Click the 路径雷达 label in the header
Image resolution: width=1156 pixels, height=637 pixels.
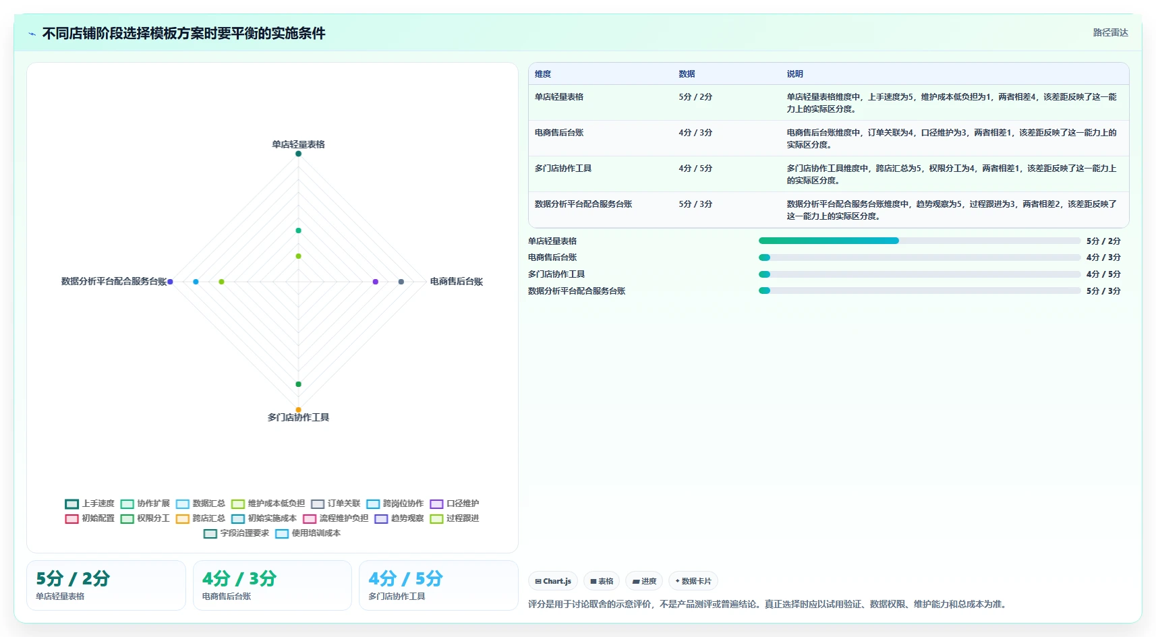pyautogui.click(x=1110, y=32)
